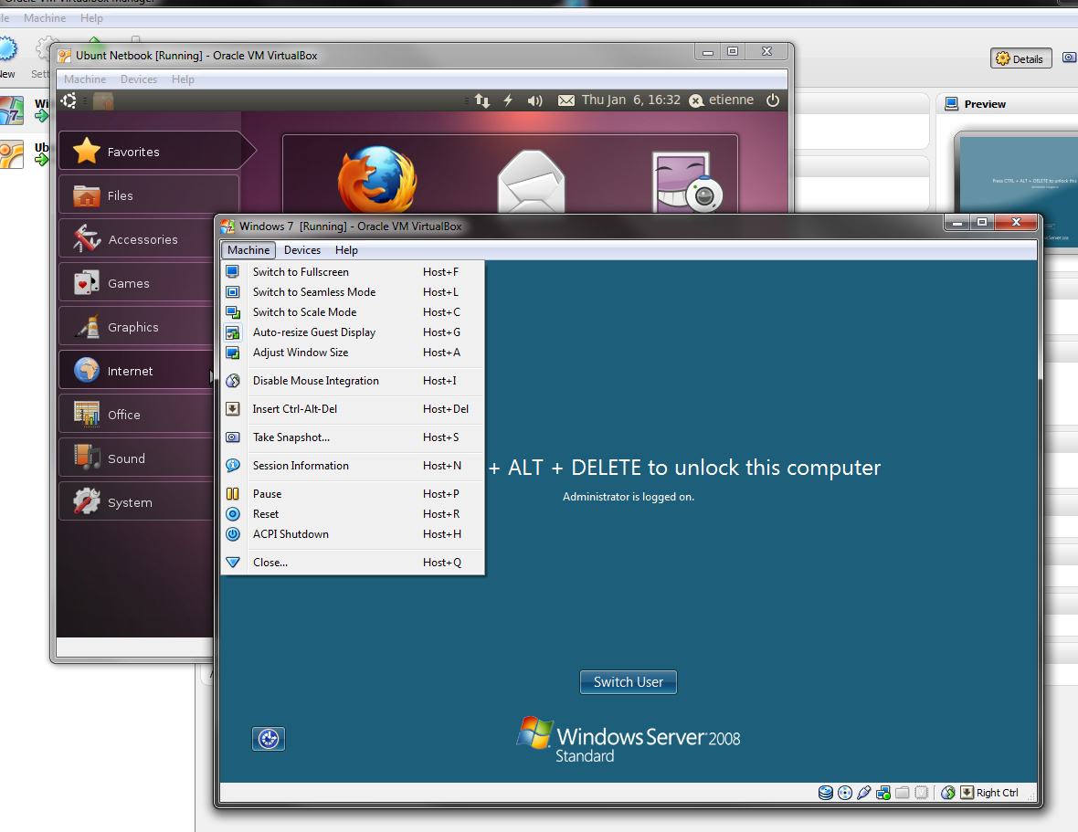Click the Preview monitor icon in Manager
This screenshot has width=1078, height=832.
(952, 104)
